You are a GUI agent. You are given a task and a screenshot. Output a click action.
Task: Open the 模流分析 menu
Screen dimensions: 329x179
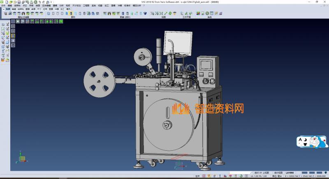coord(137,6)
